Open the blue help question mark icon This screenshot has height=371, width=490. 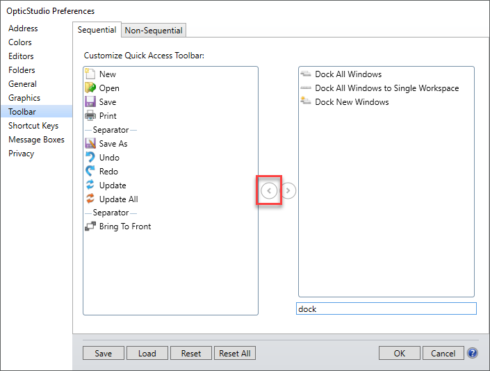(x=472, y=353)
